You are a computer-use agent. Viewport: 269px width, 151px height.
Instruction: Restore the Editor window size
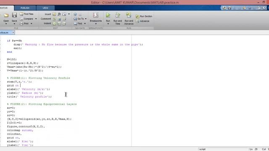click(x=264, y=2)
